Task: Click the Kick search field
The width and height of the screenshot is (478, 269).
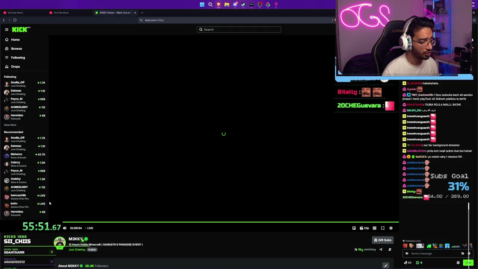Action: click(239, 30)
